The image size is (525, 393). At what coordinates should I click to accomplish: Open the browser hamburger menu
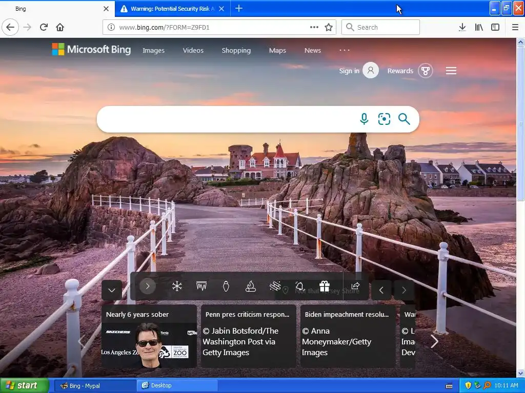[x=515, y=27]
